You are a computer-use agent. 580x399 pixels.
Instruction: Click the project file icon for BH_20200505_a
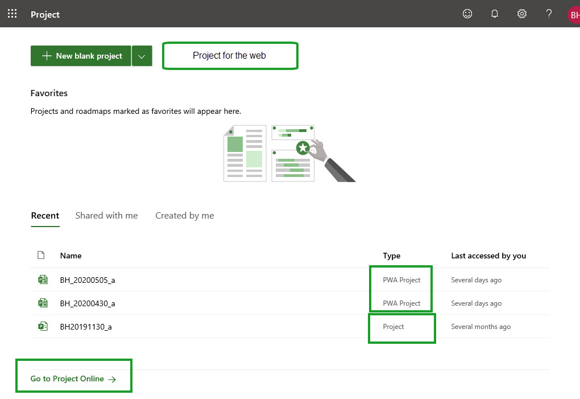tap(43, 279)
